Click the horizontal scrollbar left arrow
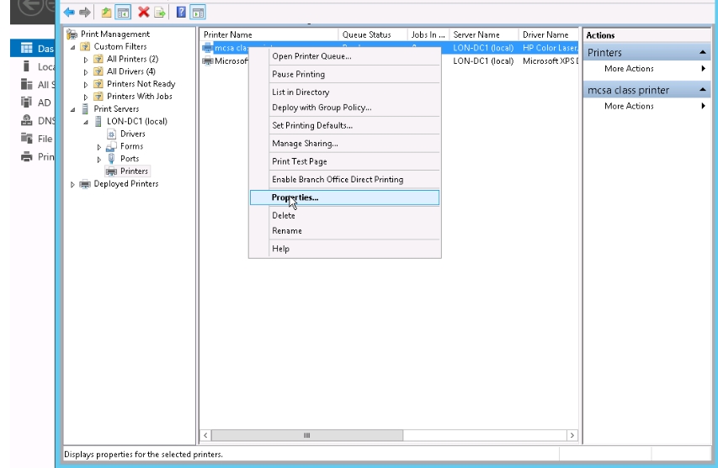The height and width of the screenshot is (468, 718). [205, 435]
